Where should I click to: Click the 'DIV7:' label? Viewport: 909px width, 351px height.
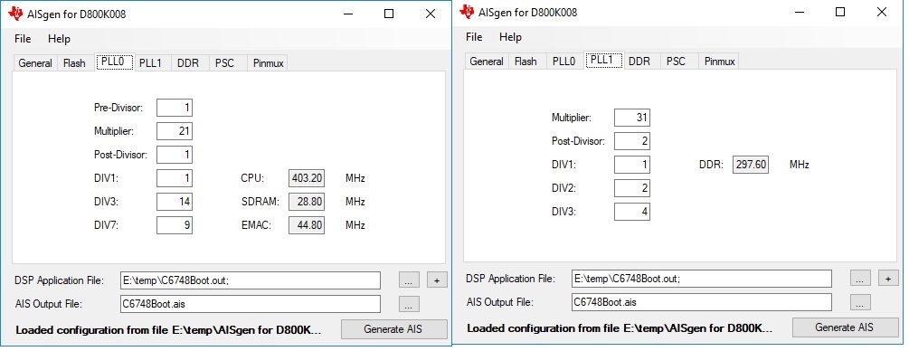106,225
